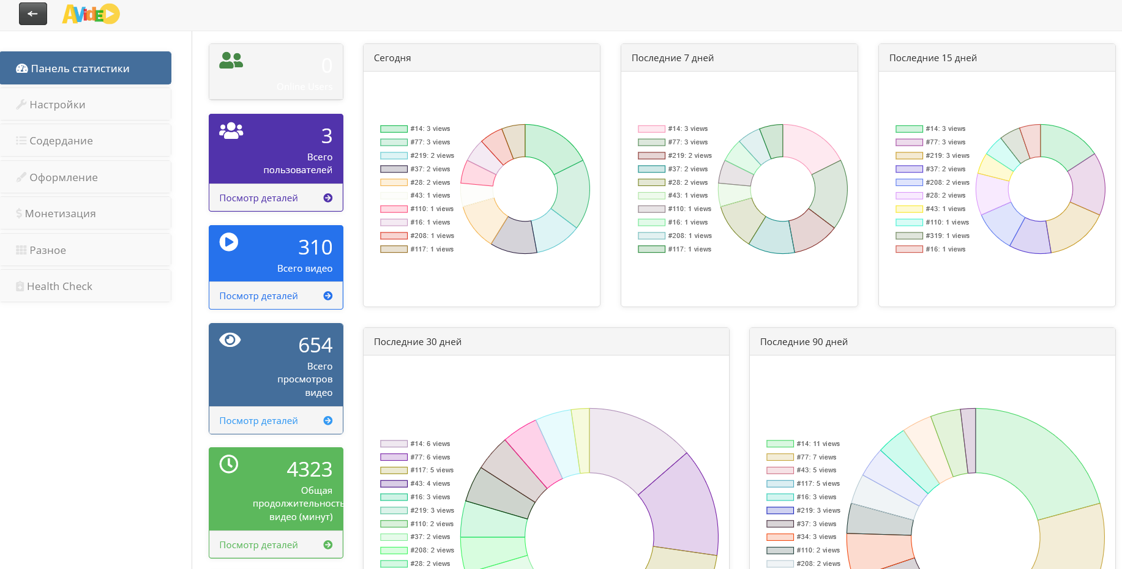The width and height of the screenshot is (1122, 569).
Task: Click the back arrow button
Action: (x=33, y=13)
